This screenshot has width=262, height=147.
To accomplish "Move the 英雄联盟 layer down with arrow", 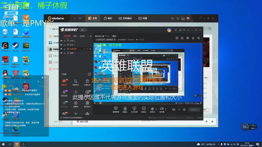I will coord(87,49).
